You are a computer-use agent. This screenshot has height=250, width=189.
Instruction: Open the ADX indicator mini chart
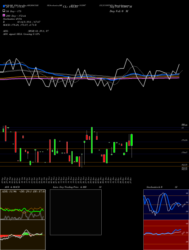coord(23,205)
